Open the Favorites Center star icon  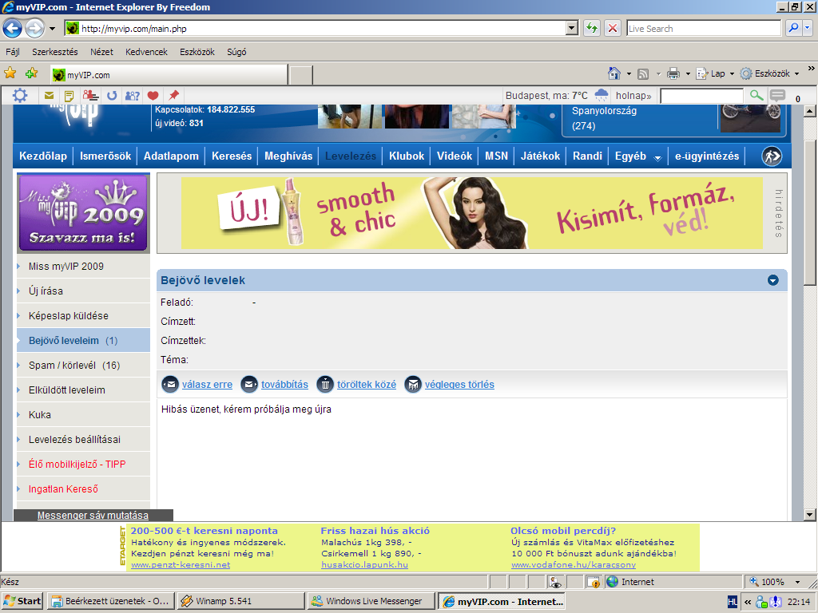(x=10, y=73)
